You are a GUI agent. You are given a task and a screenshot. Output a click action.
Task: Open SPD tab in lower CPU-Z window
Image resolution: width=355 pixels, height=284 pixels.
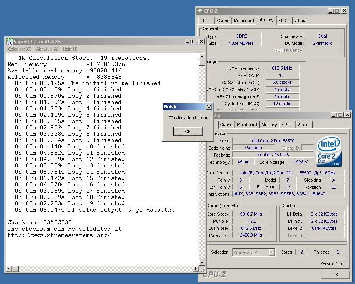click(285, 125)
